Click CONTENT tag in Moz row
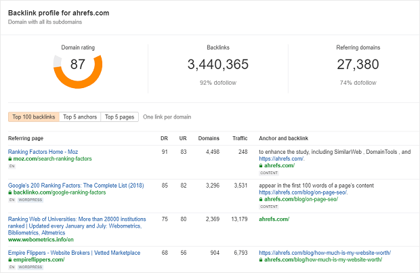The image size is (420, 273). pos(269,173)
